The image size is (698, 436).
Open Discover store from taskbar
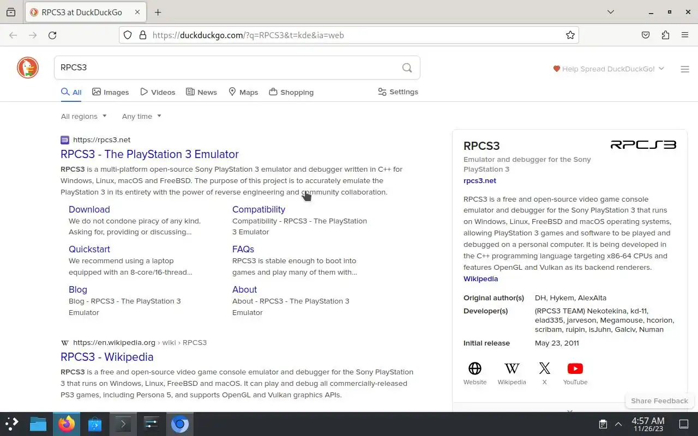[95, 424]
